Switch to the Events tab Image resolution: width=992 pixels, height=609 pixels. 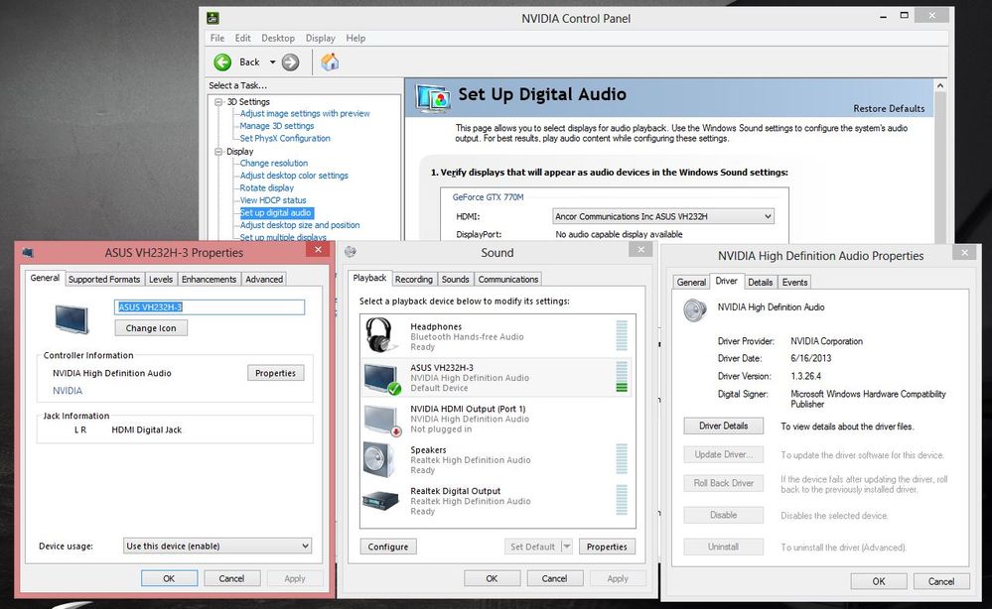point(794,283)
